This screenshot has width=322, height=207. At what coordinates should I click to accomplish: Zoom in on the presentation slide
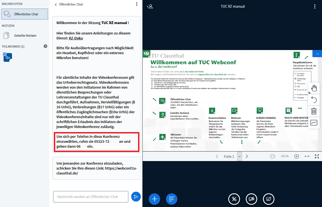coord(297,156)
